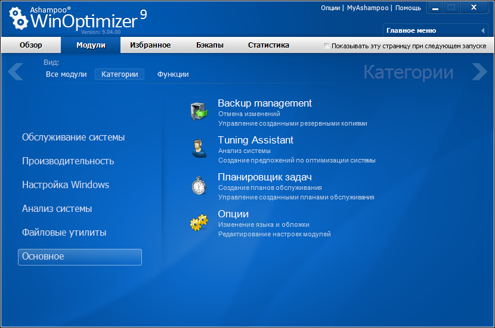Screen dimensions: 495x328
Task: Choose the Производительность category
Action: [68, 161]
